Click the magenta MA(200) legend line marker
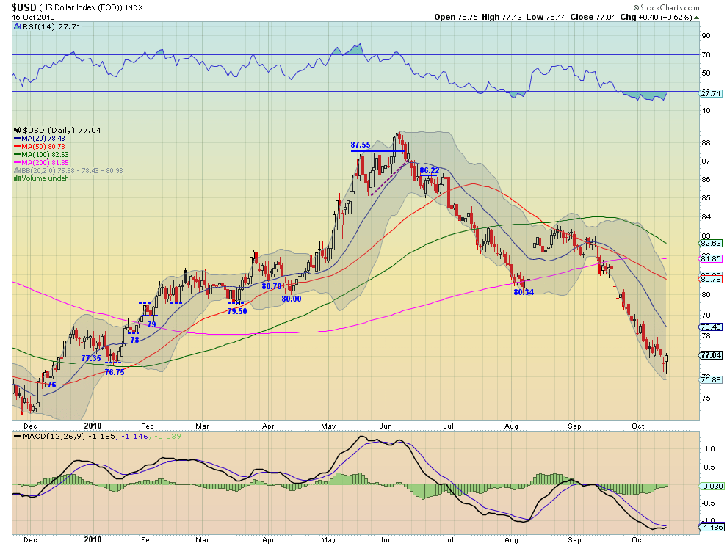Image resolution: width=727 pixels, height=546 pixels. 17,163
